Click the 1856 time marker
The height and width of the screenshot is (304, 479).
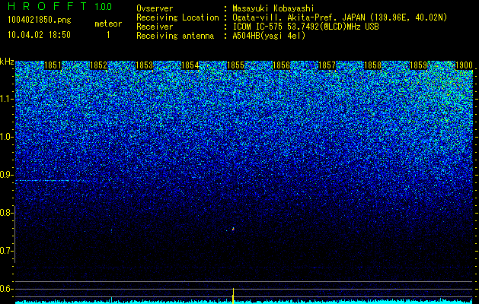pos(281,65)
